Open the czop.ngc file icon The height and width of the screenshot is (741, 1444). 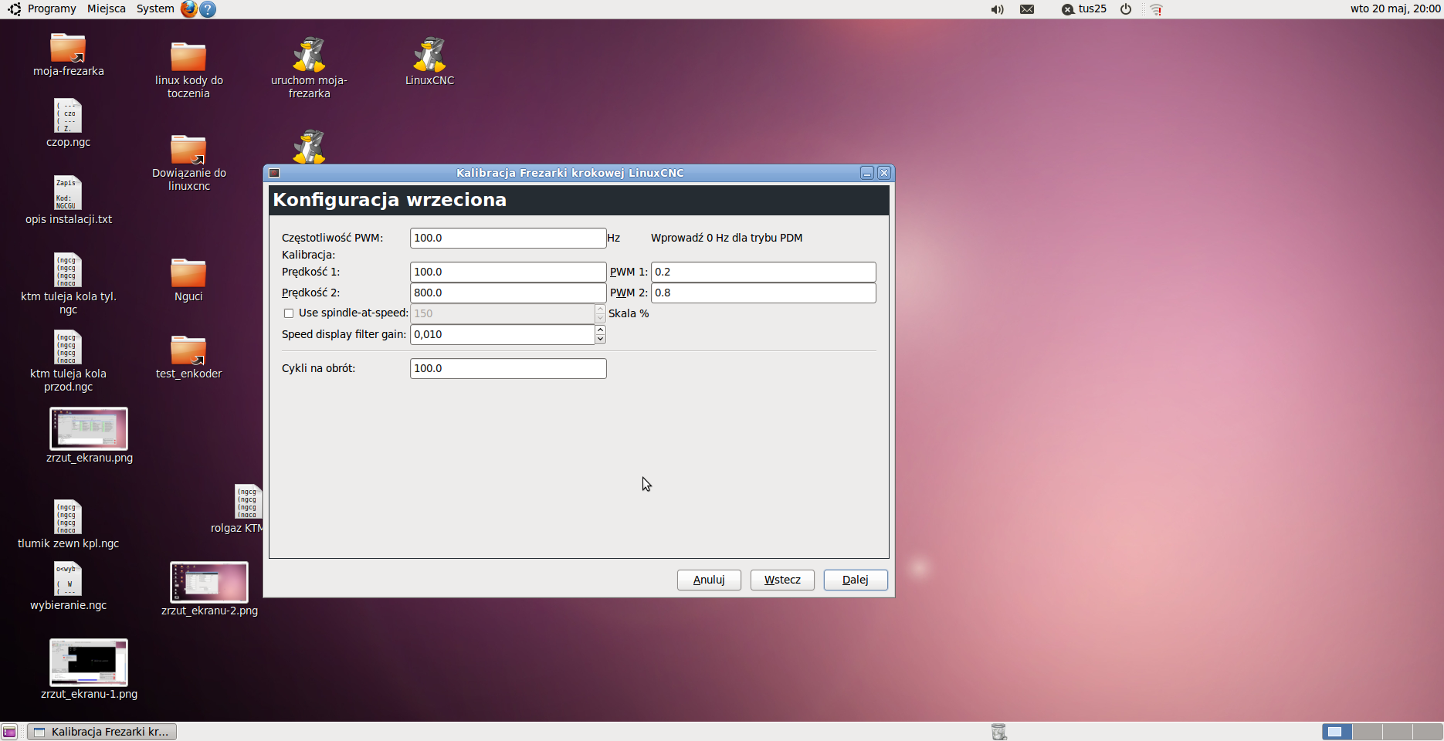point(68,116)
